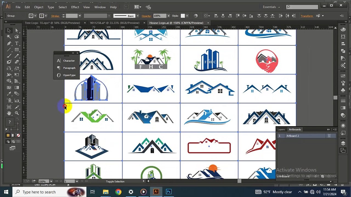Select the Gradient tool
Viewport: 351px width, 197px height.
click(x=17, y=88)
